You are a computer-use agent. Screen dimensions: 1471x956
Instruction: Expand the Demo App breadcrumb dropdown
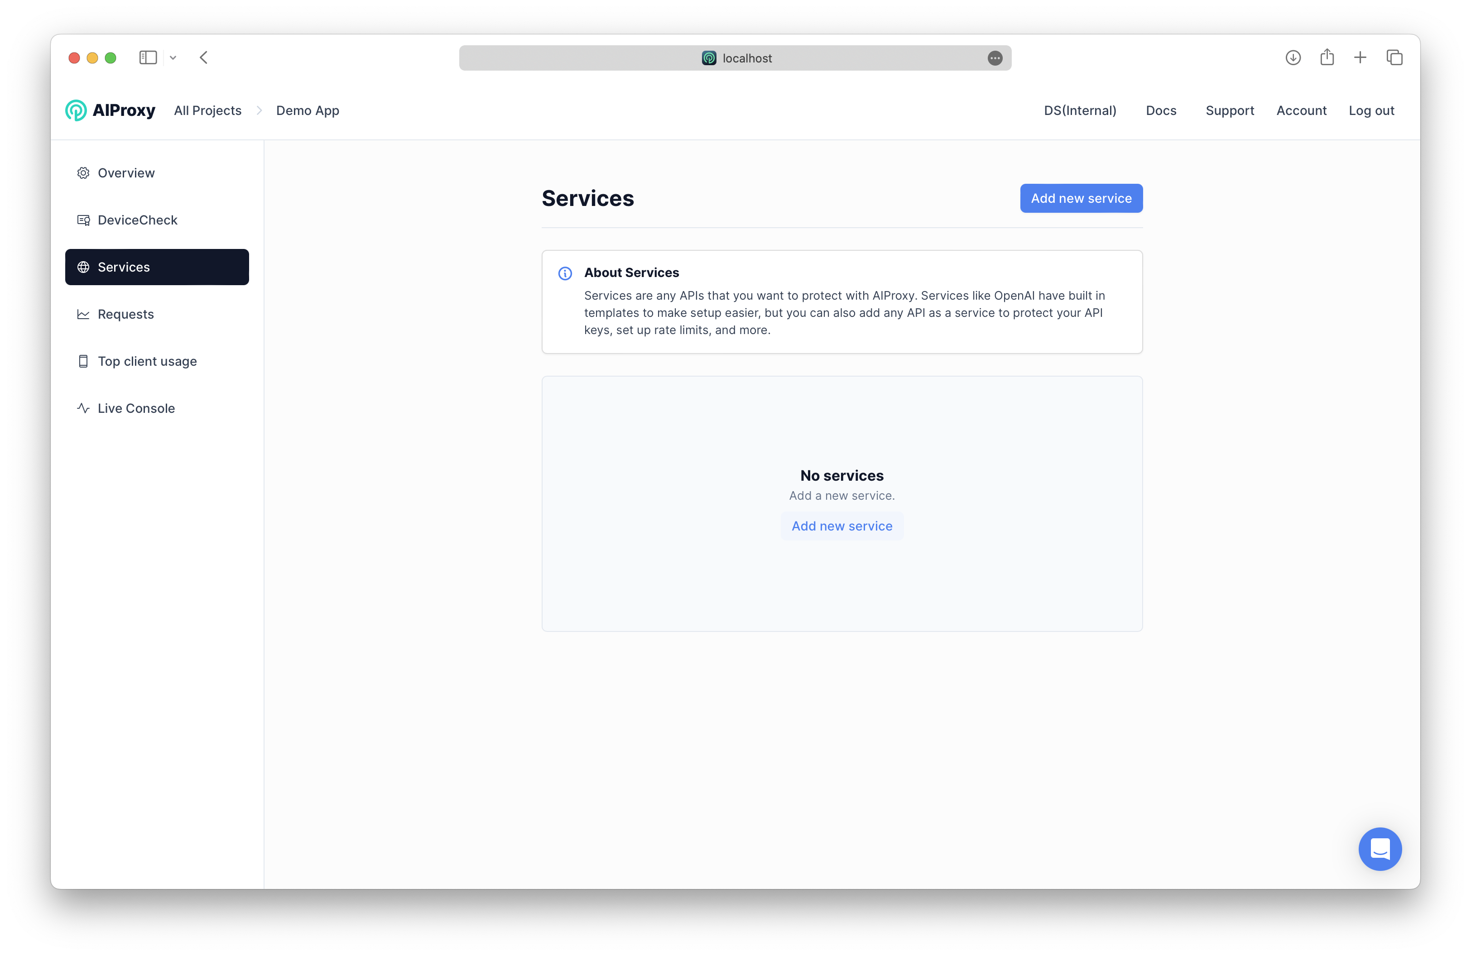(308, 110)
